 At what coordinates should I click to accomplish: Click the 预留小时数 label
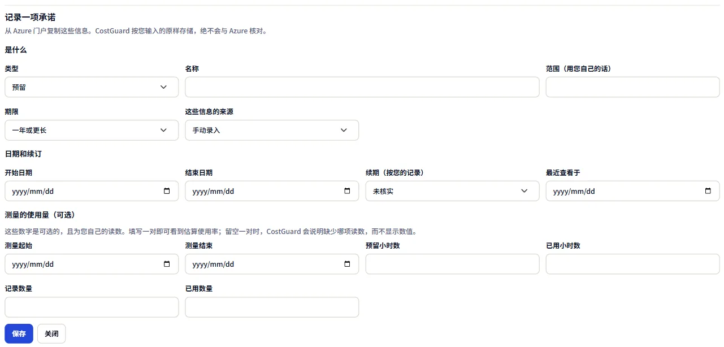point(383,245)
